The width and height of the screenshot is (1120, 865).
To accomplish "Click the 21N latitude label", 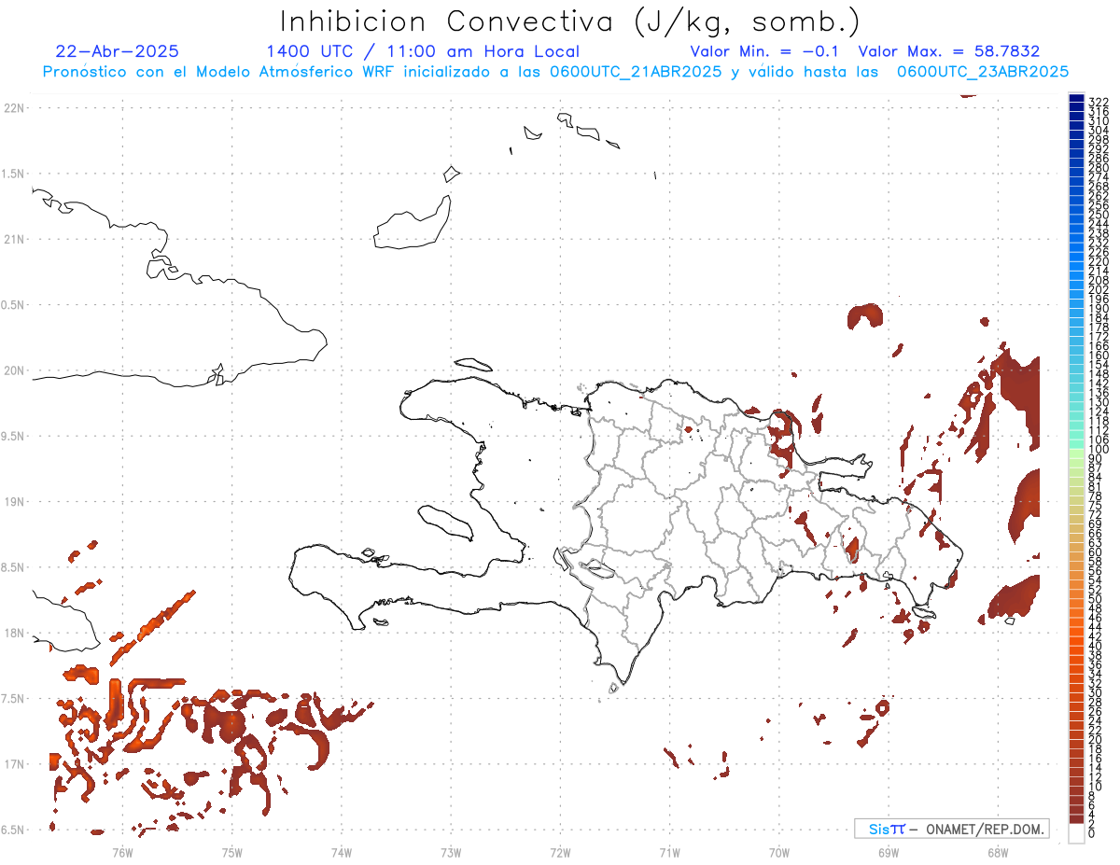I will pos(15,239).
